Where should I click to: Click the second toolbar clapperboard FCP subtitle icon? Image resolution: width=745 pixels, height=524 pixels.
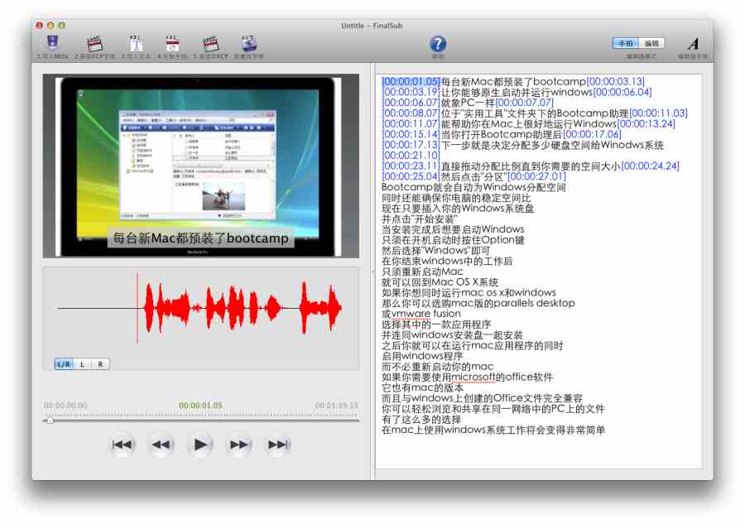click(x=94, y=43)
